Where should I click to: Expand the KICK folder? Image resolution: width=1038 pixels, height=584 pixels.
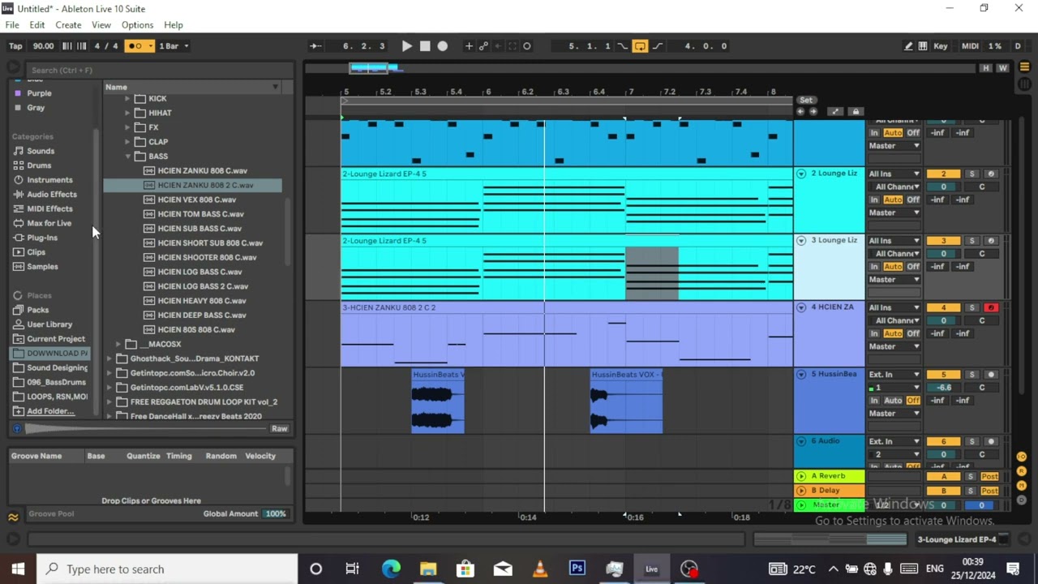coord(127,99)
